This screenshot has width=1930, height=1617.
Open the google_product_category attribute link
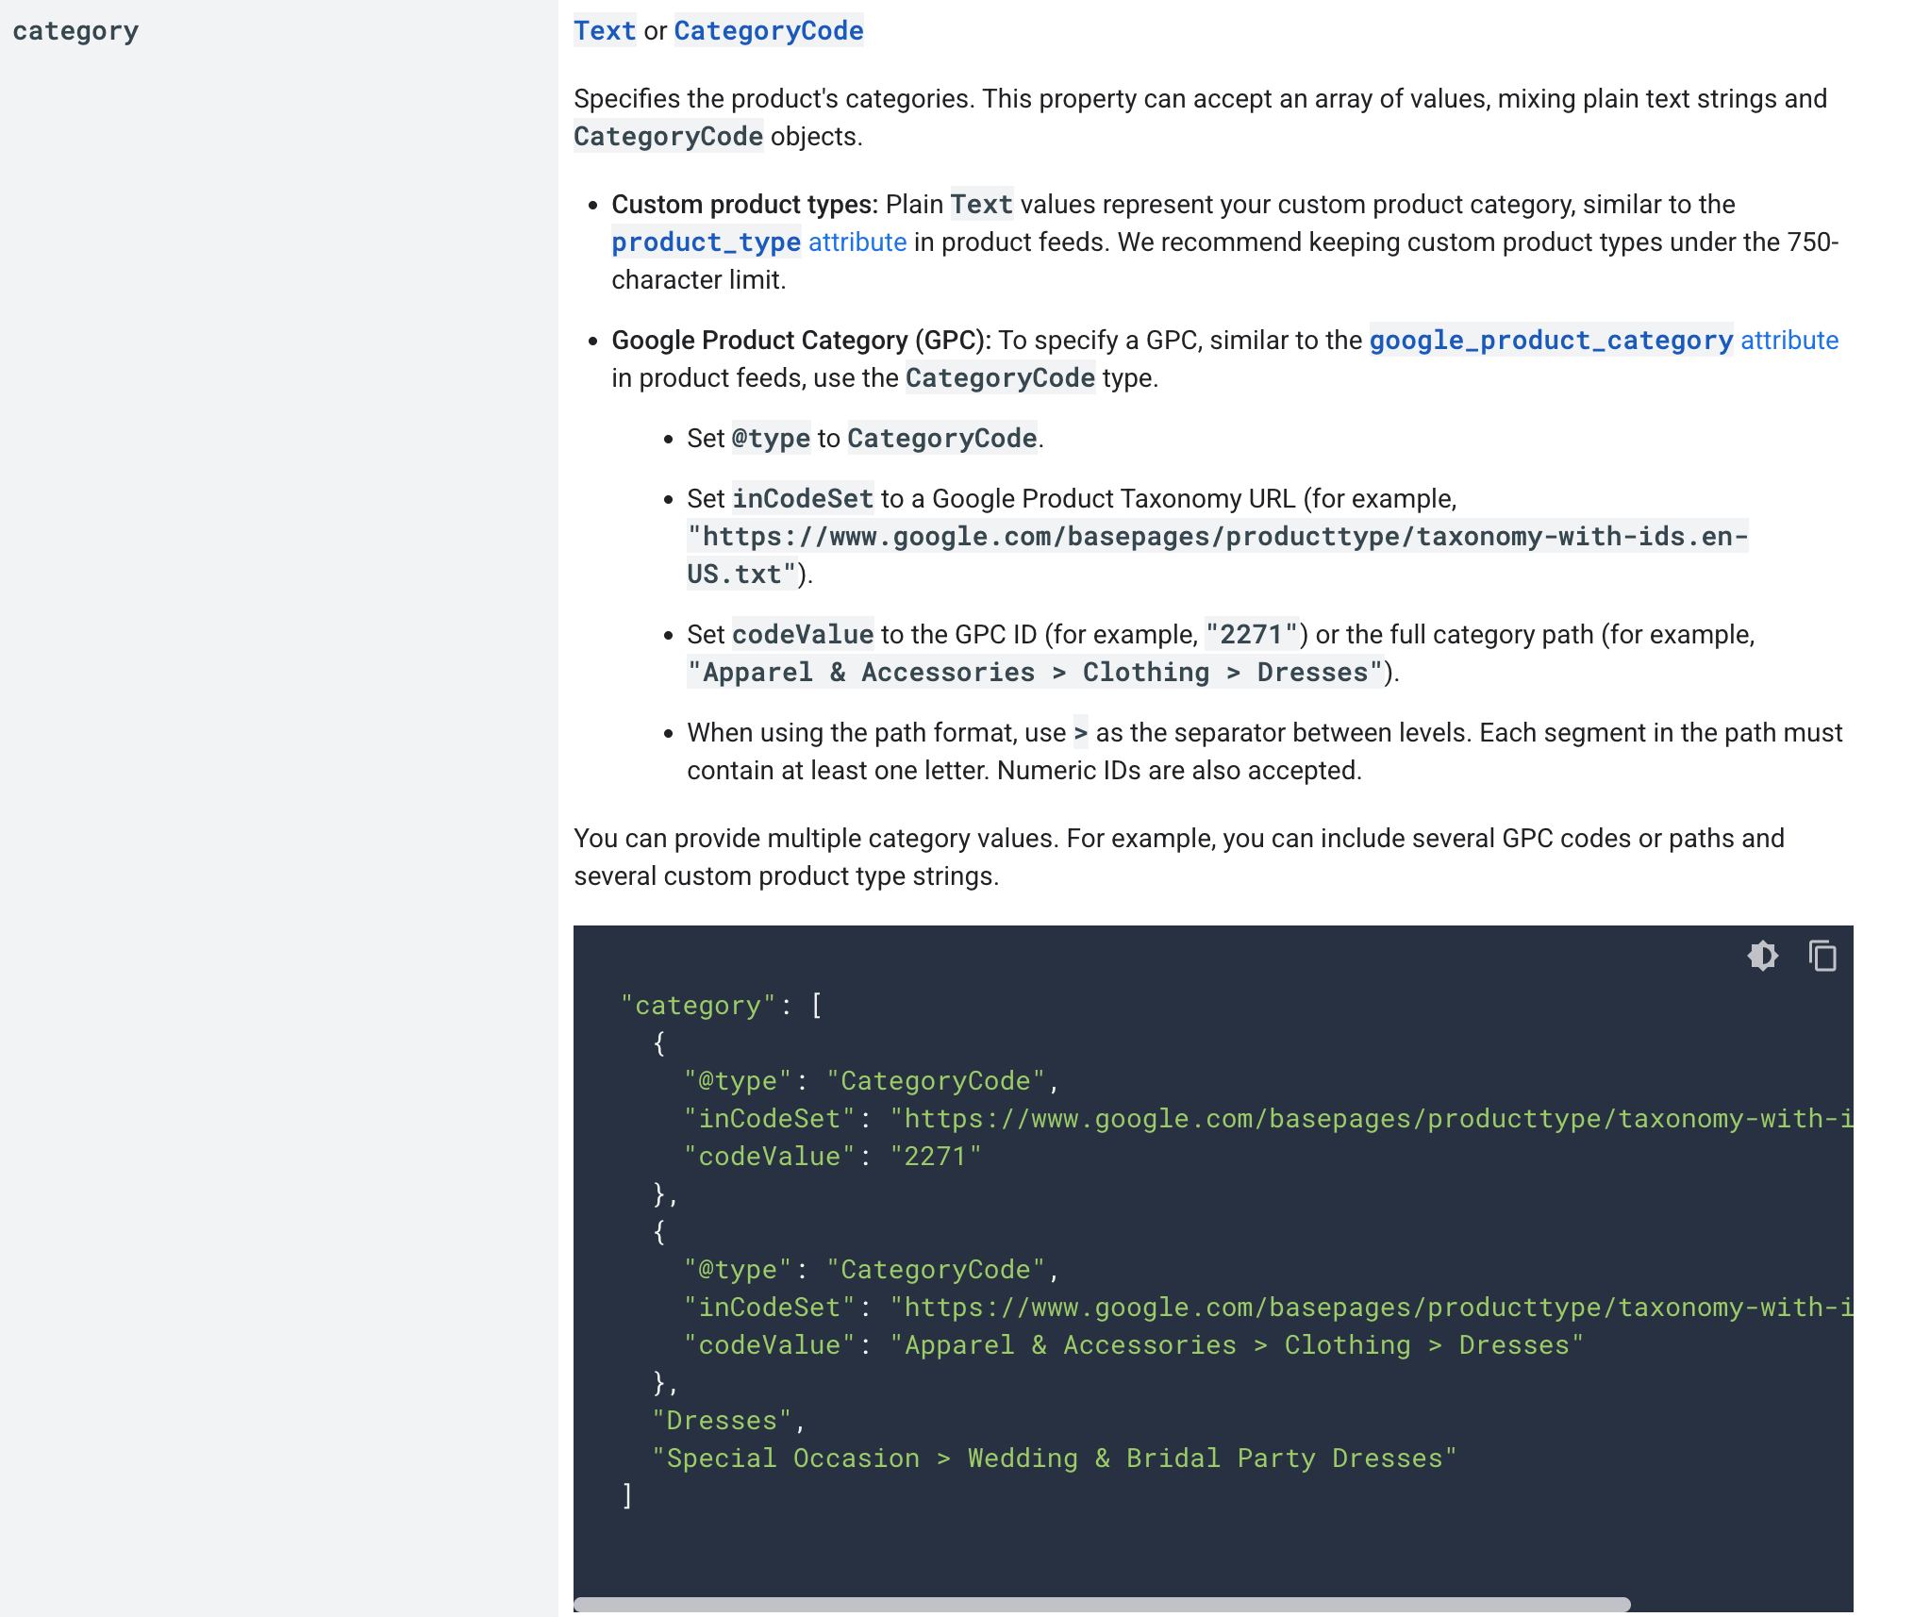(x=1604, y=341)
